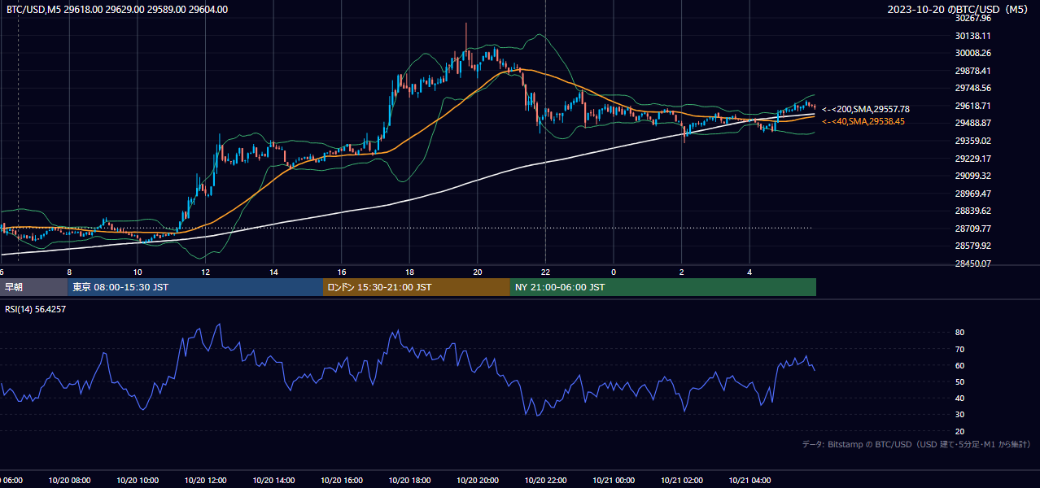1040x488 pixels.
Task: Click the 200 SMA label 29557.78
Action: tap(866, 109)
